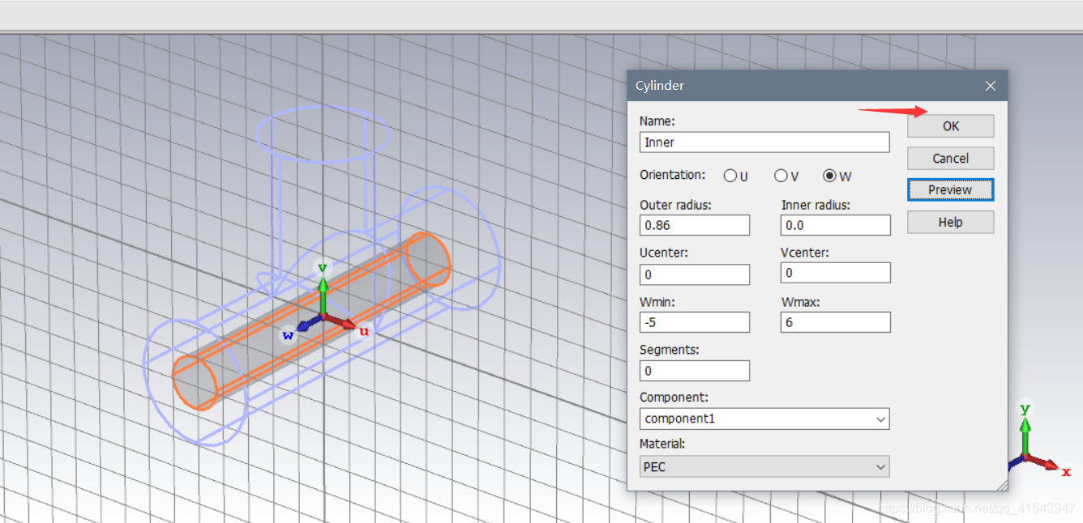Select the V orientation radio button

781,176
